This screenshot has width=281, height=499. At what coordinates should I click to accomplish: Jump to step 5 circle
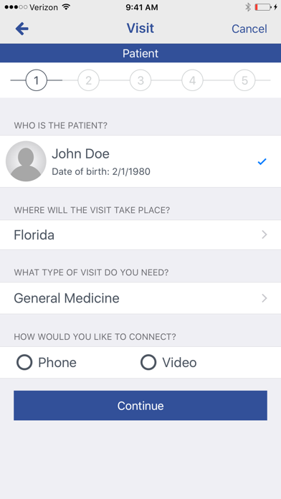coord(244,80)
